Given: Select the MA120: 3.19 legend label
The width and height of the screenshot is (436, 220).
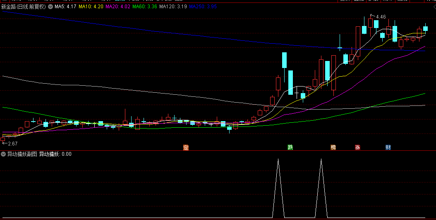Looking at the screenshot, I should (x=173, y=6).
